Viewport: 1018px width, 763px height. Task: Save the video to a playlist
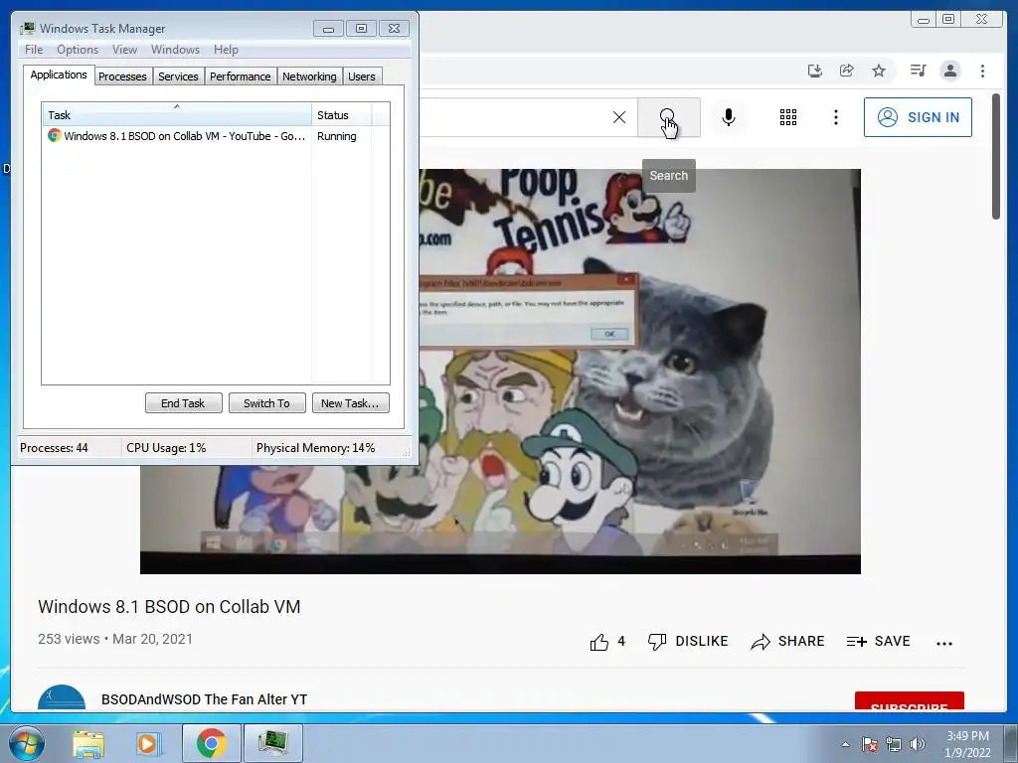[879, 641]
